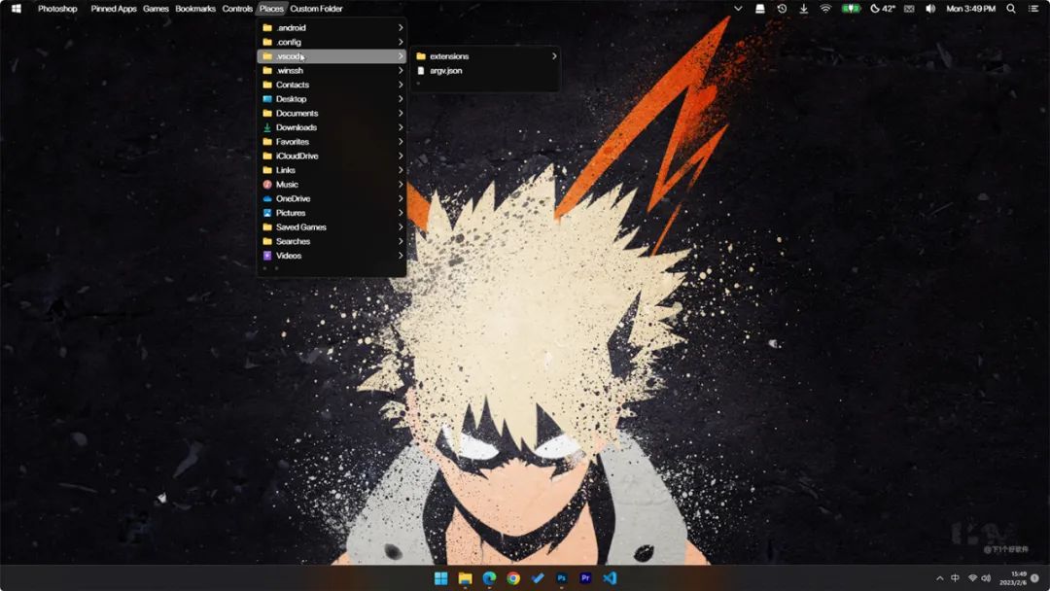
Task: Open the Contacts folder entry
Action: tap(332, 85)
